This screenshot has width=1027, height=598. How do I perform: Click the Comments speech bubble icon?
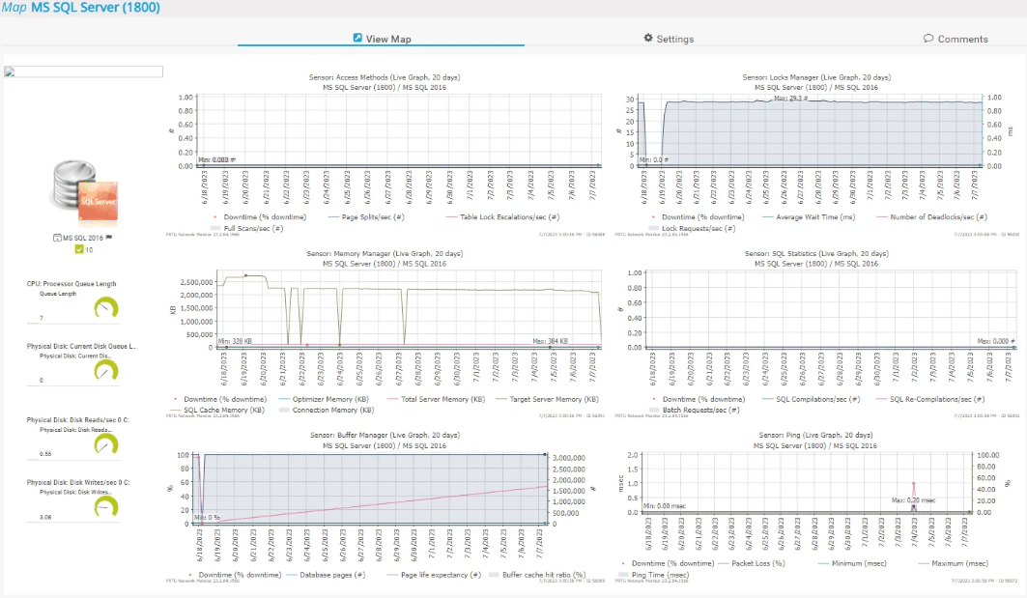coord(928,39)
